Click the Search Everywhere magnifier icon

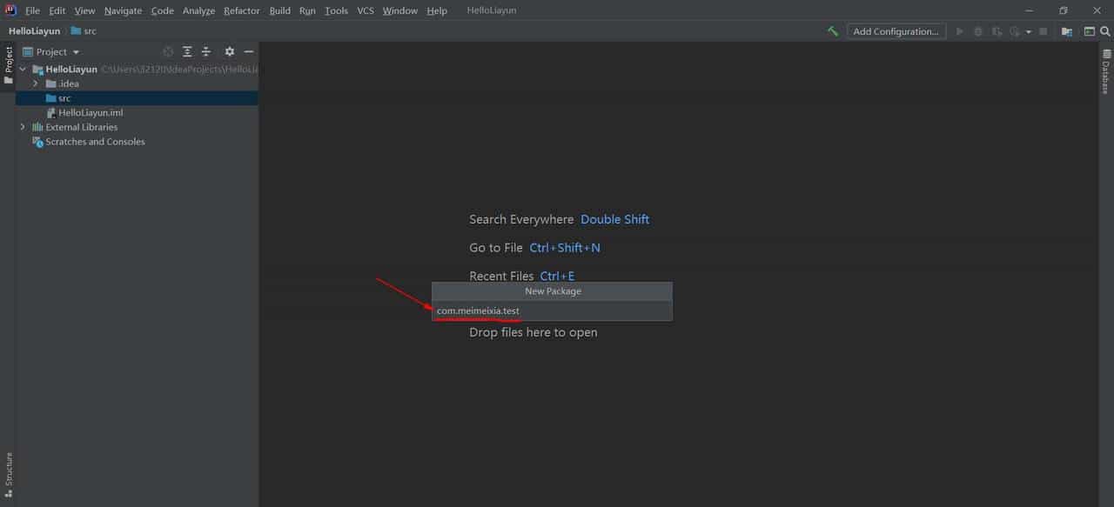(1105, 30)
